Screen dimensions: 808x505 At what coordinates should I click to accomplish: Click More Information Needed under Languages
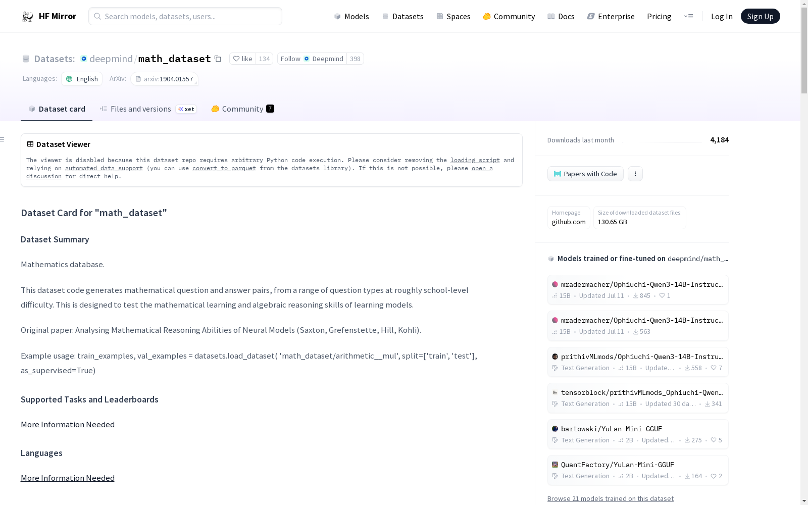click(68, 478)
